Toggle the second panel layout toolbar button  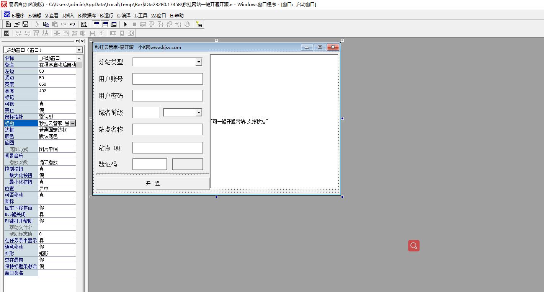point(105,24)
